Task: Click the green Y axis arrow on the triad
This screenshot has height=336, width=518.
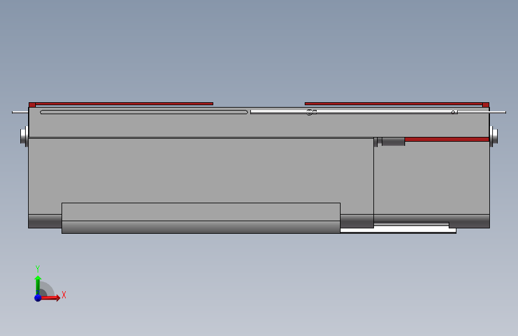Action: click(x=38, y=284)
